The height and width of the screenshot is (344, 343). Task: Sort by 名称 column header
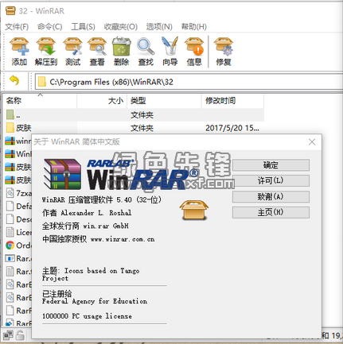tap(40, 101)
